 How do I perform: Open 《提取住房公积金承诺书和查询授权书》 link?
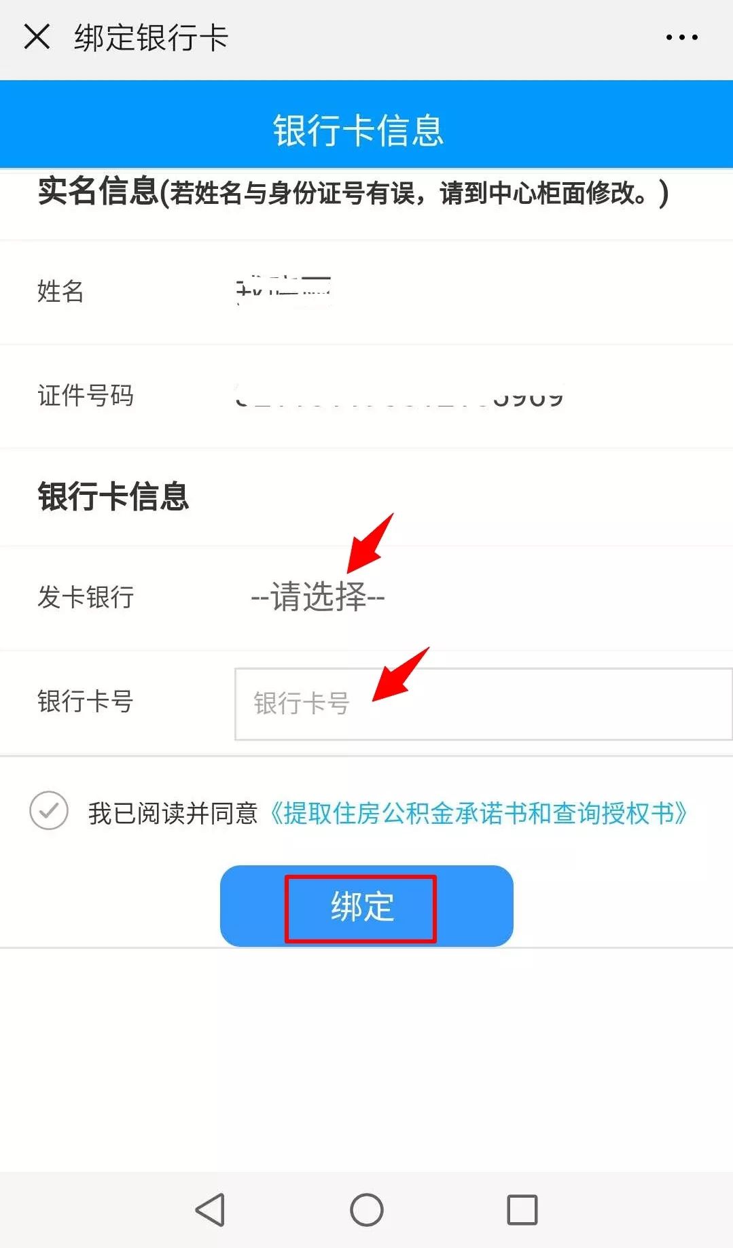(479, 813)
